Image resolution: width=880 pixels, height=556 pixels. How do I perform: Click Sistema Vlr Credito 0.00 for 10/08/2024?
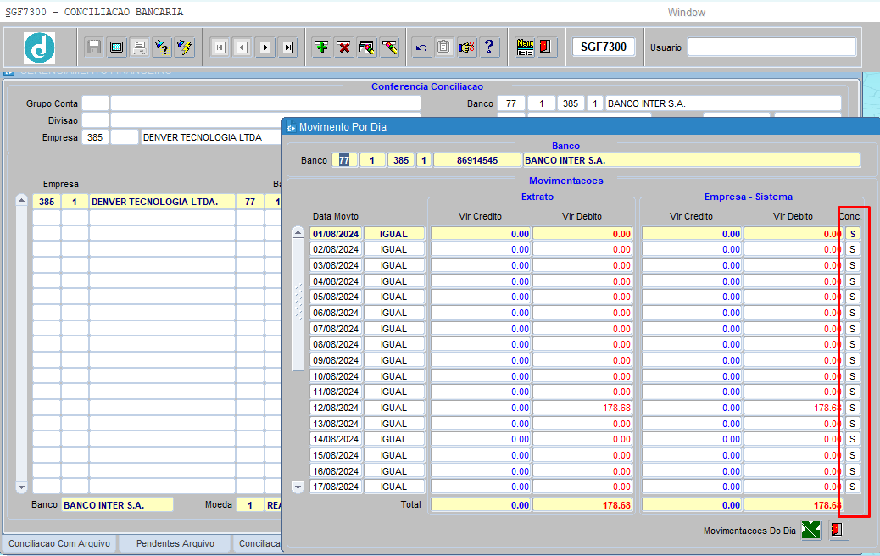(692, 376)
